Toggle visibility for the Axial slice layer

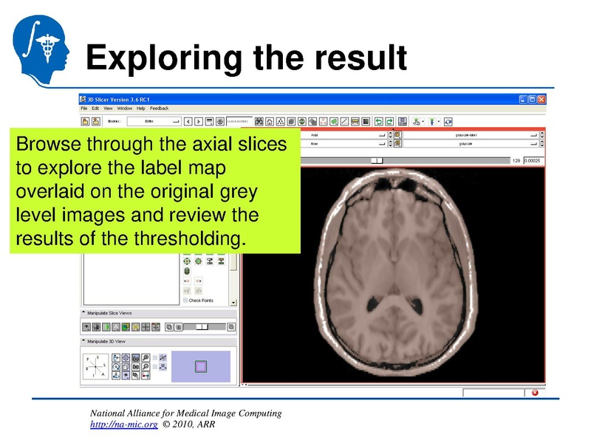point(397,134)
